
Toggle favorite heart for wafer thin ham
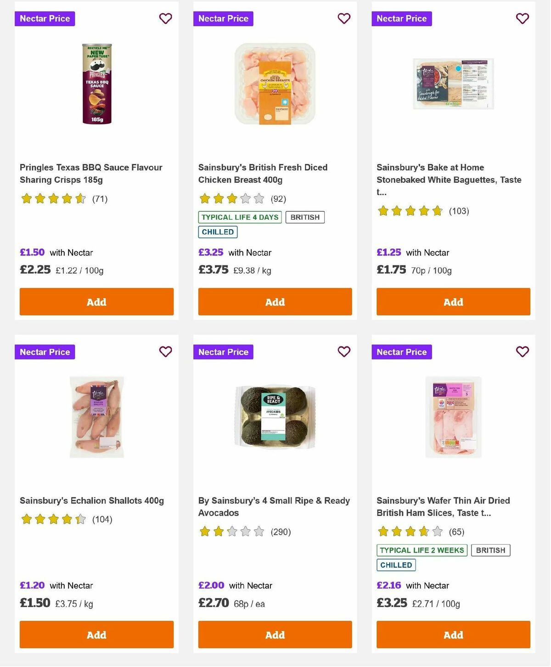[x=522, y=351]
